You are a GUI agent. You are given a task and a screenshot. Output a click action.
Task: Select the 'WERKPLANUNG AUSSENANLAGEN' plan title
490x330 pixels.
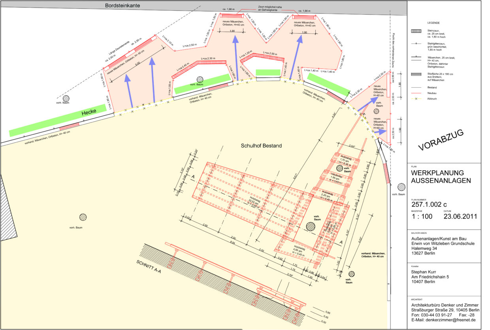click(441, 177)
